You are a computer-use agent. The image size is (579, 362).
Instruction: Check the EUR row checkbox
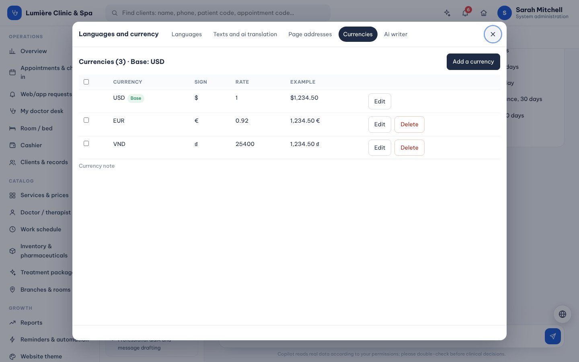pos(86,120)
